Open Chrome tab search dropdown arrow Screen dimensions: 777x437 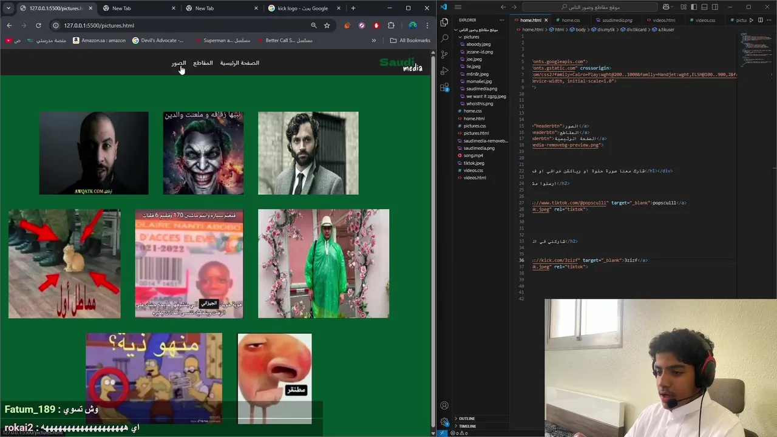tap(8, 8)
